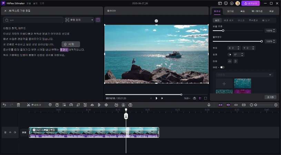This screenshot has width=281, height=155.
Task: Add text with the T-box toolbar icon
Action: coord(57,105)
